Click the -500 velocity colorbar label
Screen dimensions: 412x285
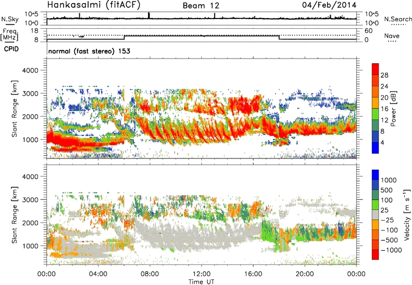(389, 240)
